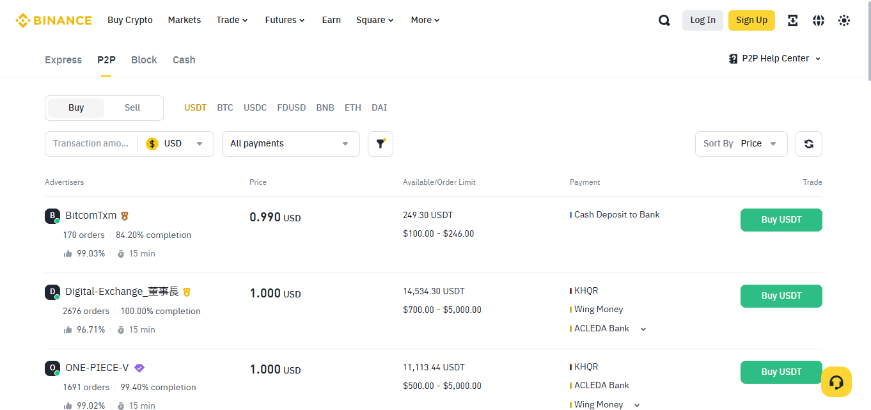Open Buy Crypto in the top menu
This screenshot has height=410, width=871.
pyautogui.click(x=130, y=20)
